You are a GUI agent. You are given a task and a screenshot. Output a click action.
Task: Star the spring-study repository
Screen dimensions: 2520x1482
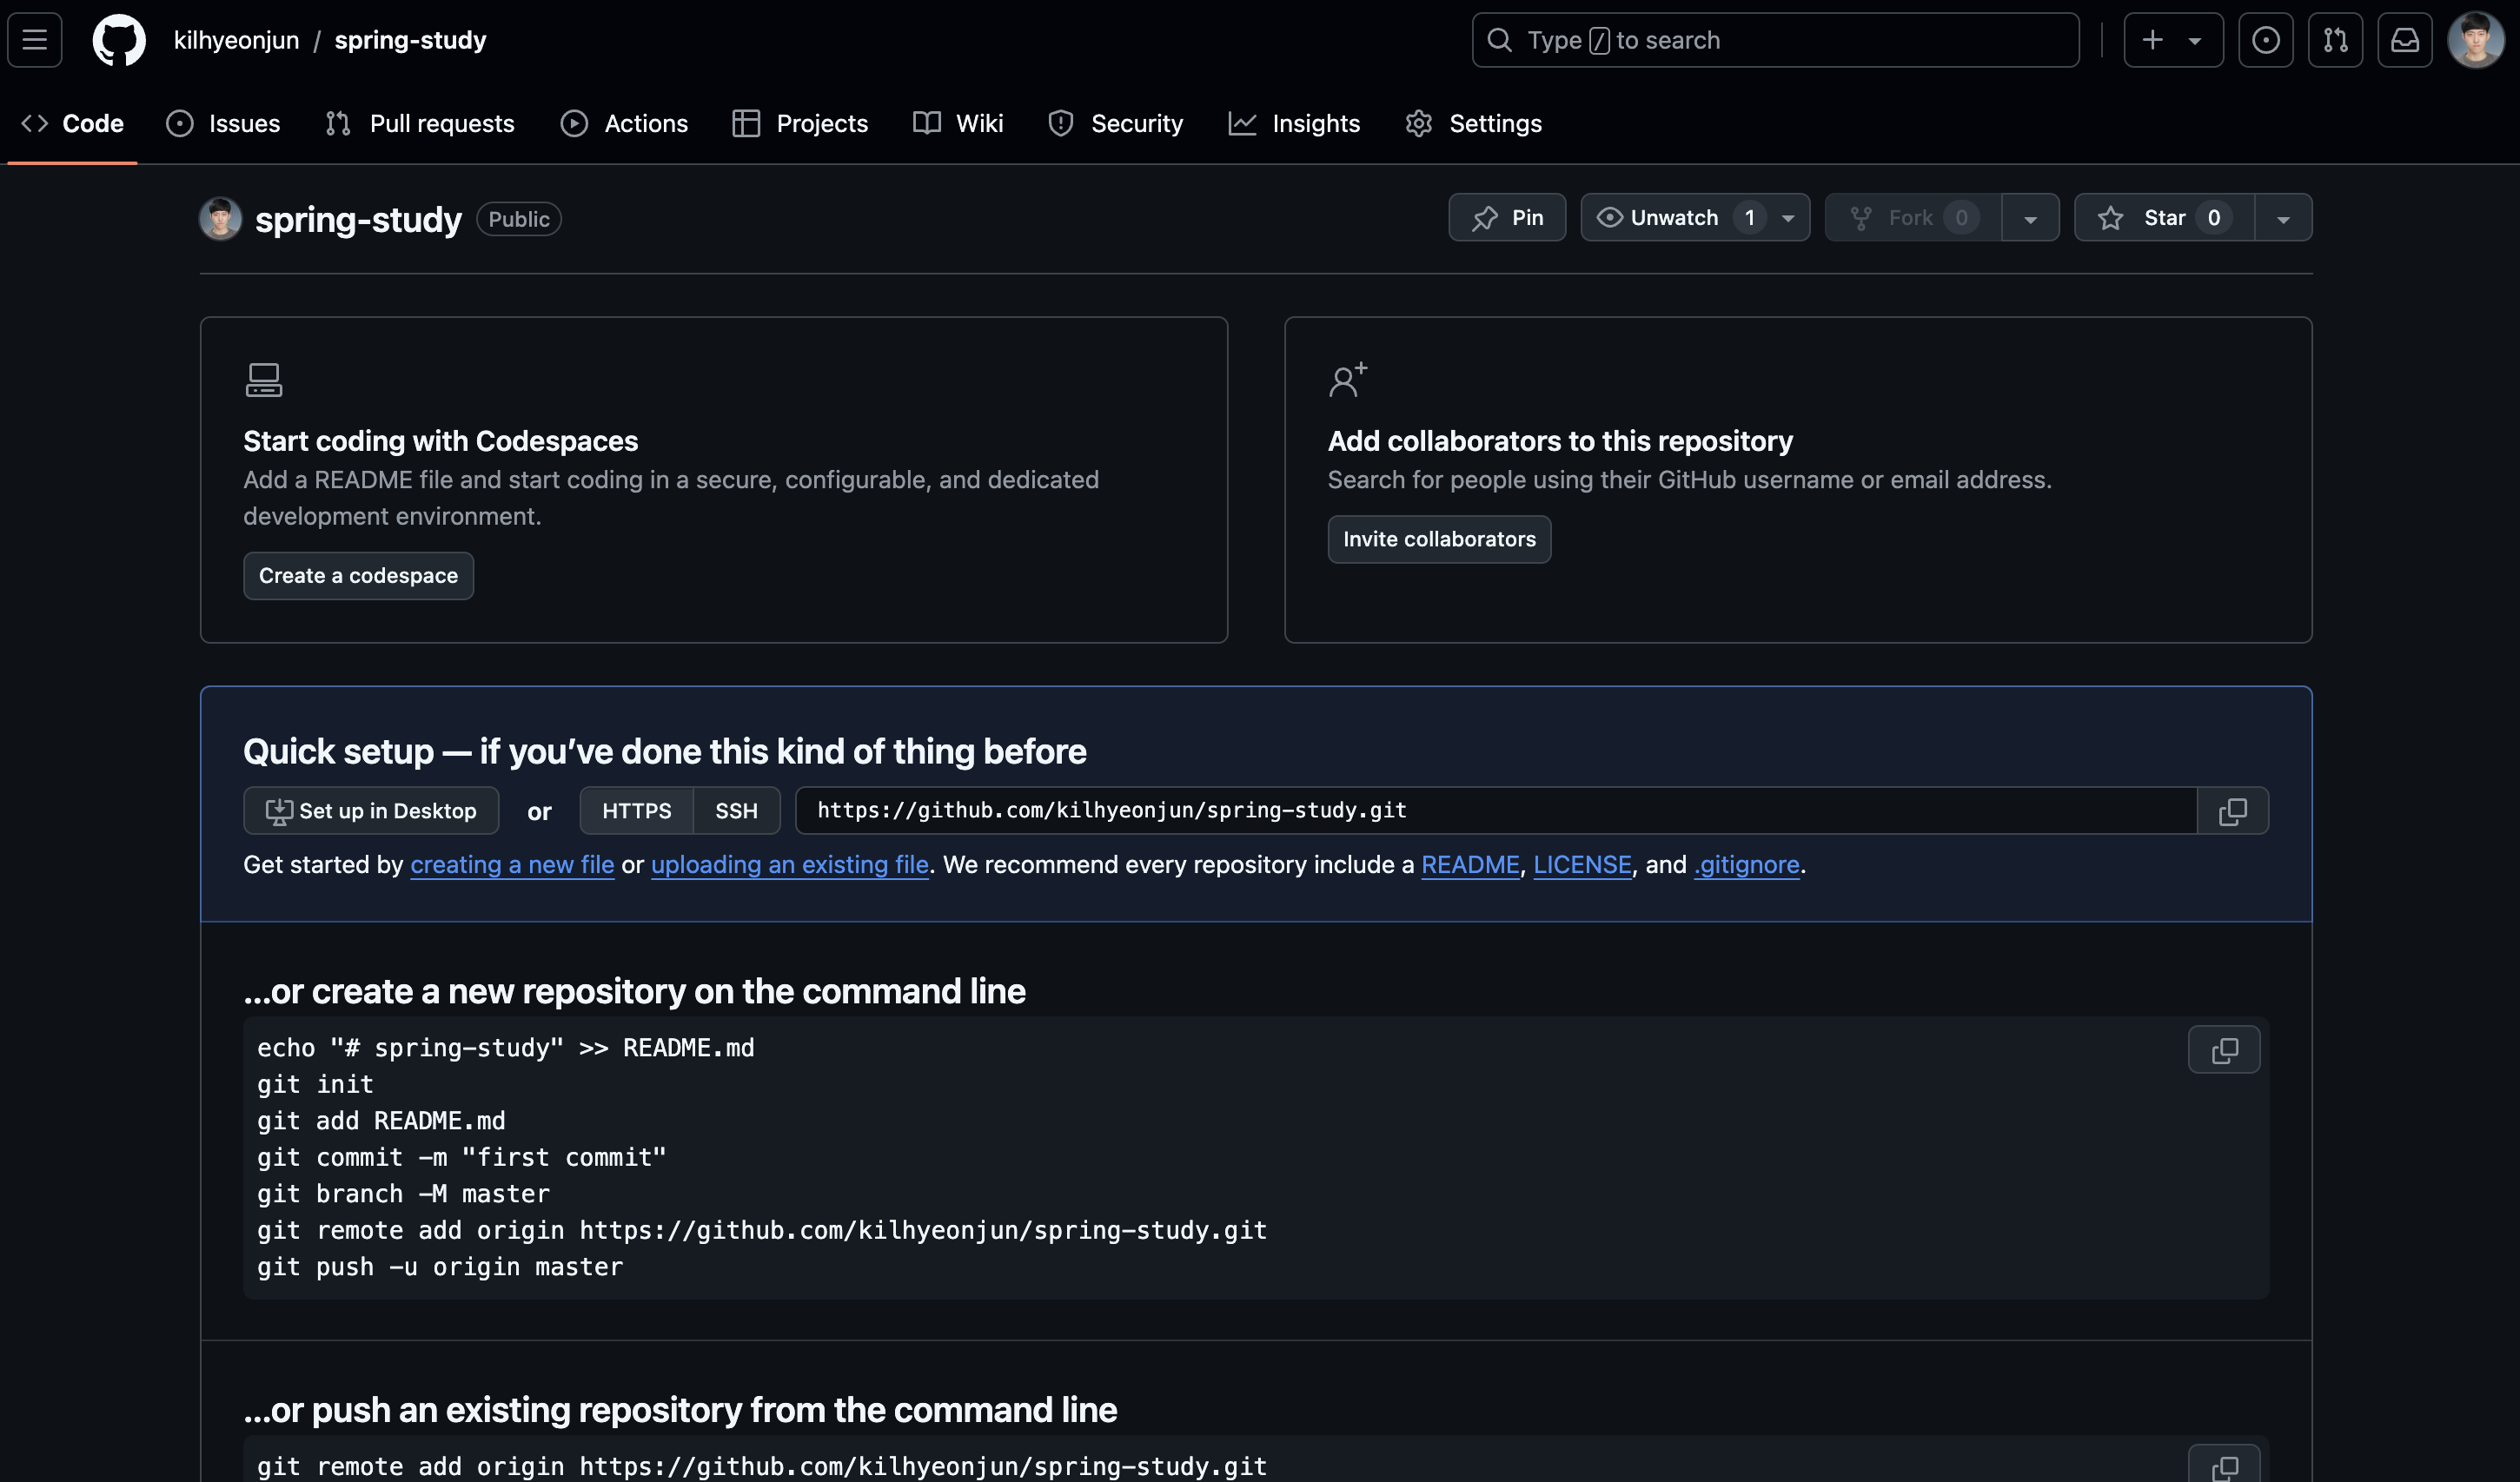coord(2164,218)
